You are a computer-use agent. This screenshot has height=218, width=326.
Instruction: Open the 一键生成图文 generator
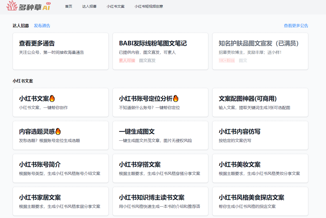(x=160, y=135)
